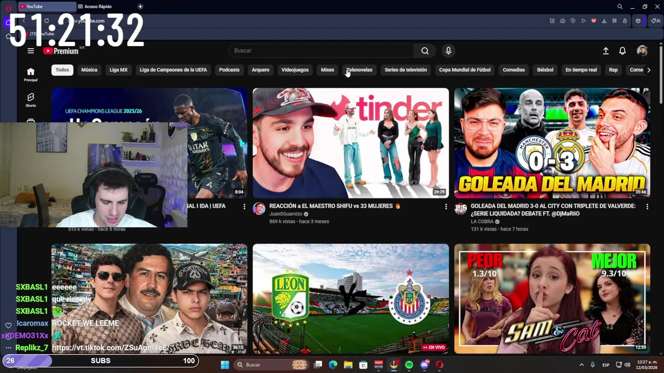Select the Rap filter chip
This screenshot has width=664, height=373.
613,70
